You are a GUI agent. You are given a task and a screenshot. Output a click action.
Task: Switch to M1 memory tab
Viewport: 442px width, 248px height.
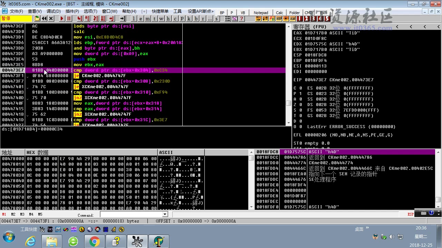(4, 215)
